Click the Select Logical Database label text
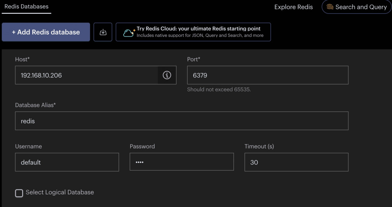This screenshot has height=207, width=392. (60, 192)
